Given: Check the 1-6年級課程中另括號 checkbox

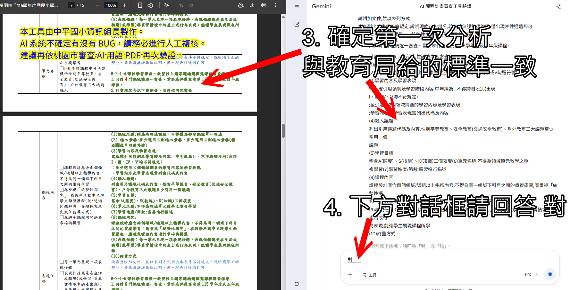Looking at the screenshot, I should tap(62, 68).
